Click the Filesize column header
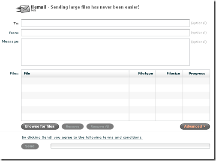This screenshot has height=161, width=216. click(169, 73)
